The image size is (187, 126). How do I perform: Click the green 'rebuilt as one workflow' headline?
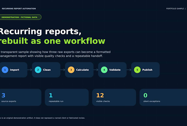pos(53,41)
